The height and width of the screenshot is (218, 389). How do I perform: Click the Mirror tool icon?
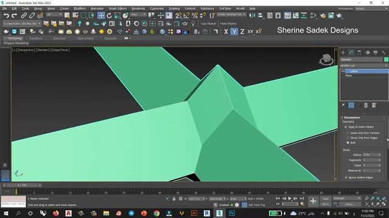[252, 16]
